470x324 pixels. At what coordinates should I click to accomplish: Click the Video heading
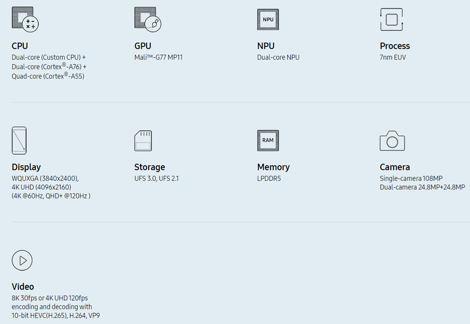click(x=23, y=287)
